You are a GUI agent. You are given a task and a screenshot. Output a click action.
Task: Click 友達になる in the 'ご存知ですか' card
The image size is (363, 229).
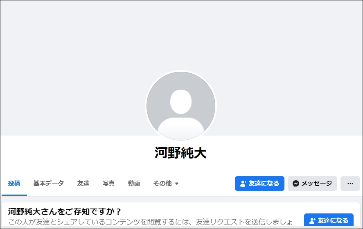[x=329, y=220]
